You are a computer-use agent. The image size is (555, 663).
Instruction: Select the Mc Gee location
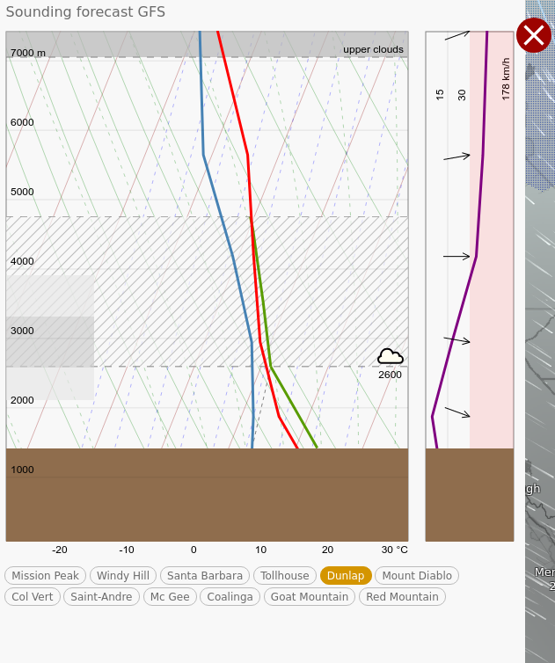(170, 597)
